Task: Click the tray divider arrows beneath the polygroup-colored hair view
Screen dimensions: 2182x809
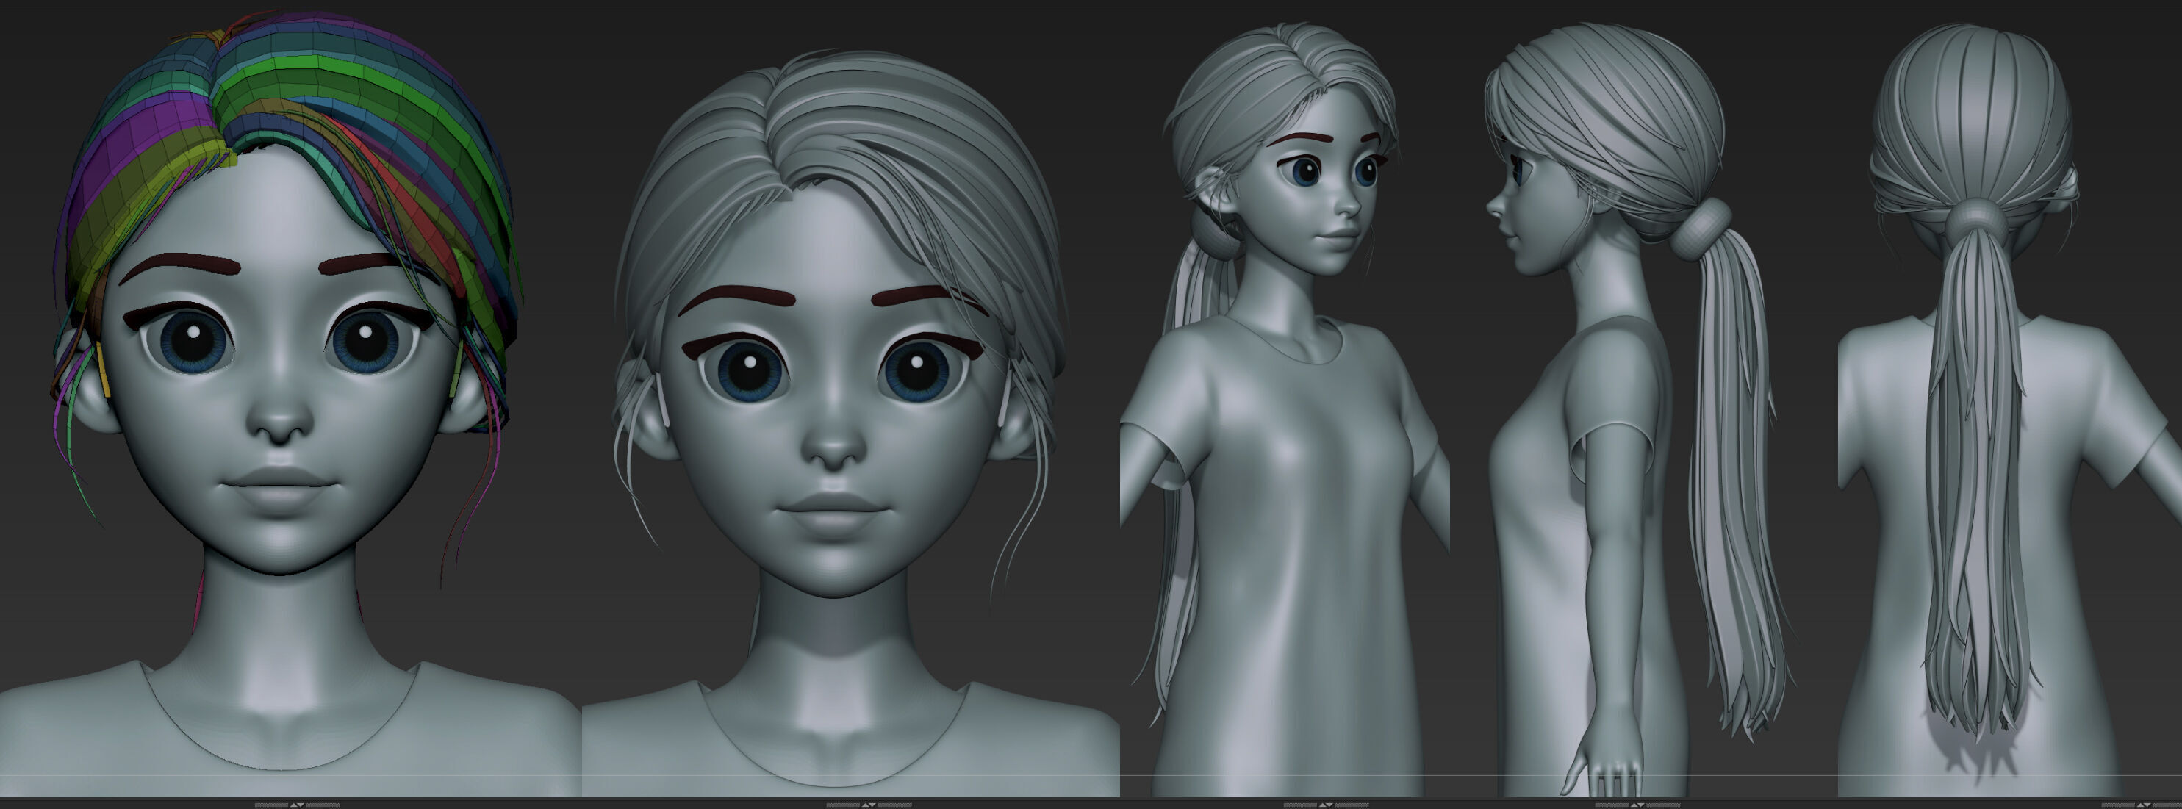Action: tap(298, 805)
